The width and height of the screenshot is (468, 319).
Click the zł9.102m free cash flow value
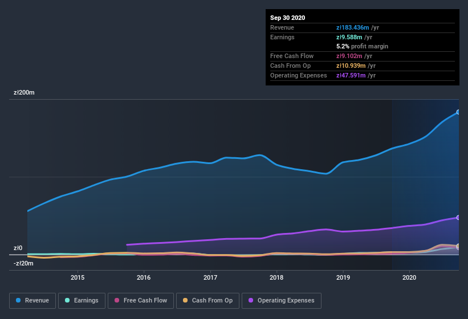pos(349,56)
